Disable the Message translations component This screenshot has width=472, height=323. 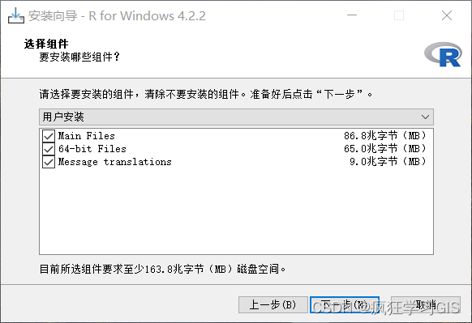(x=49, y=162)
